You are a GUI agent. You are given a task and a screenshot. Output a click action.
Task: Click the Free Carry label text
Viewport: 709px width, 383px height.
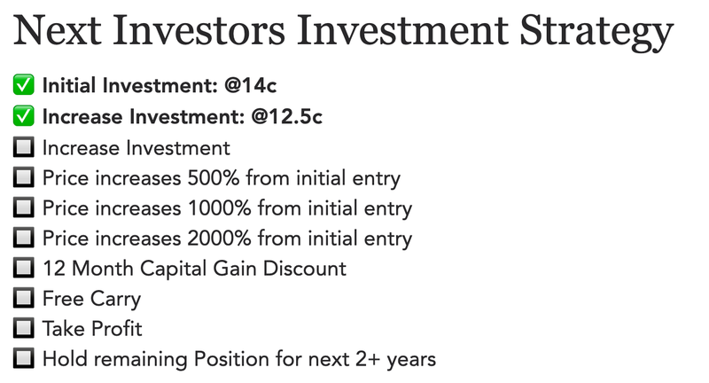tap(91, 300)
